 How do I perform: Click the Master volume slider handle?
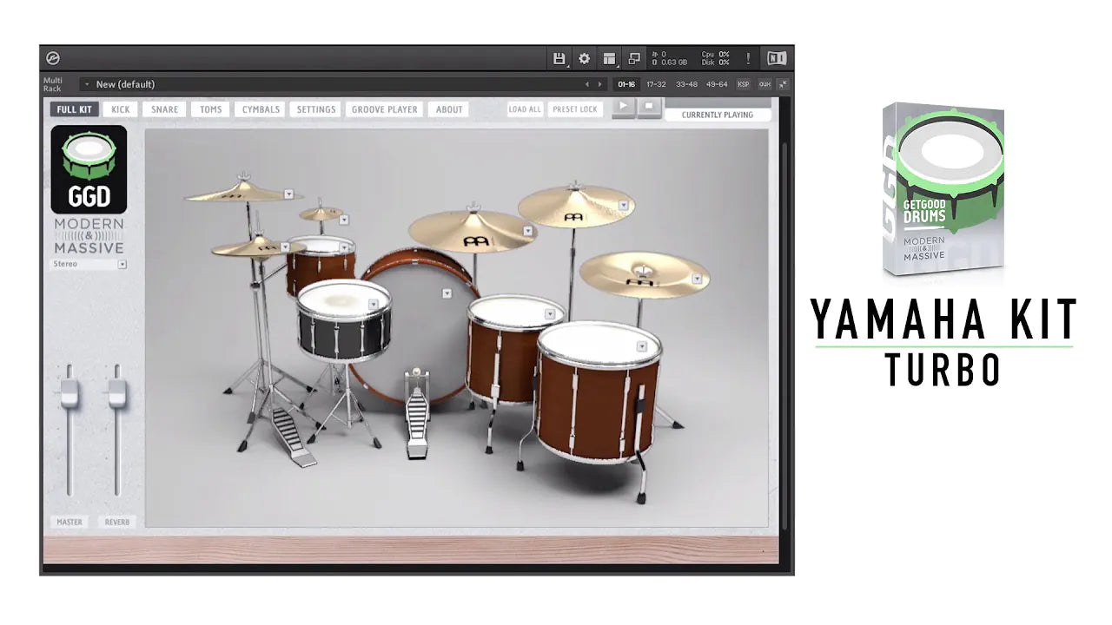tap(69, 395)
